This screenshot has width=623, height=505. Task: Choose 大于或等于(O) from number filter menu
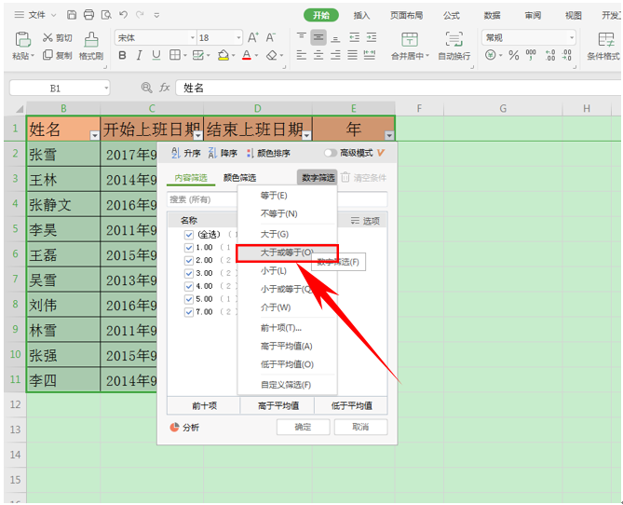coord(287,252)
